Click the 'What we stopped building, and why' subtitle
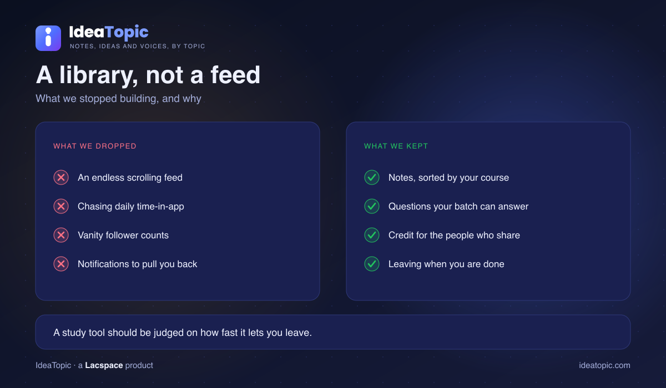The width and height of the screenshot is (666, 388). 118,99
